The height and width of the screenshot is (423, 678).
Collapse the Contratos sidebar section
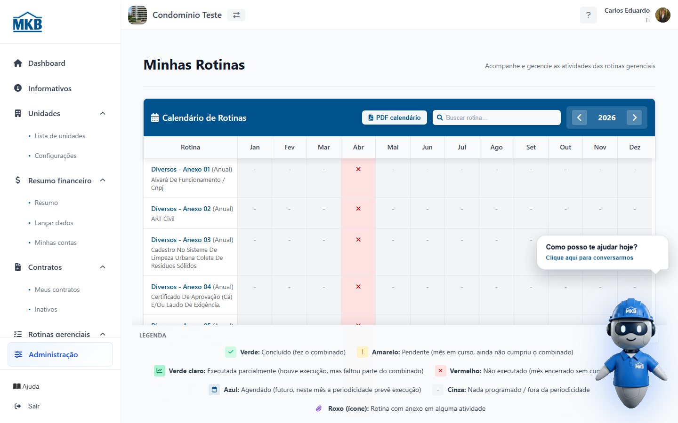(x=103, y=267)
